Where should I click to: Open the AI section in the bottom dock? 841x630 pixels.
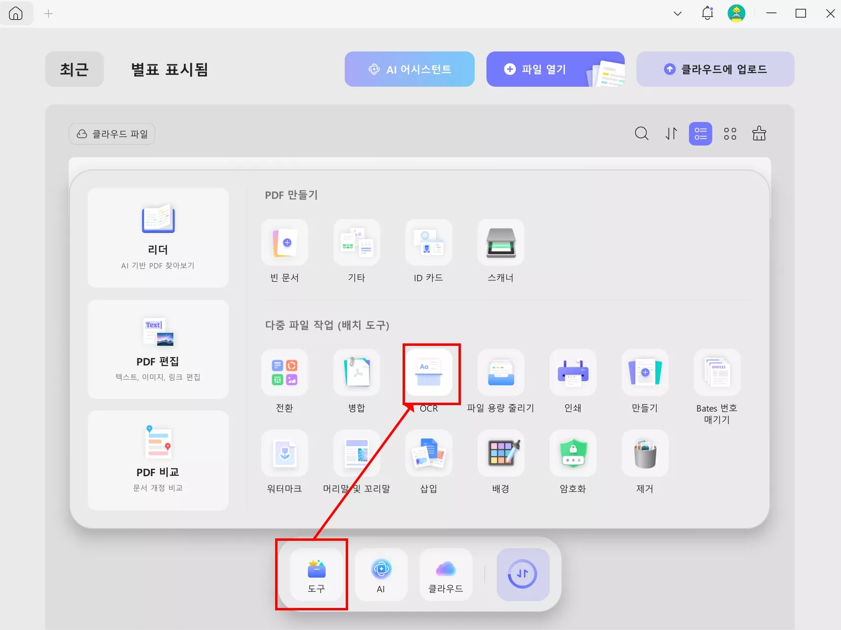(x=381, y=575)
